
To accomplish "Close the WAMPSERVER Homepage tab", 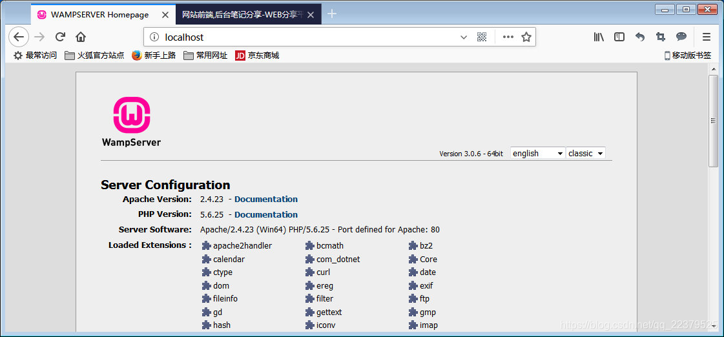I will point(165,15).
